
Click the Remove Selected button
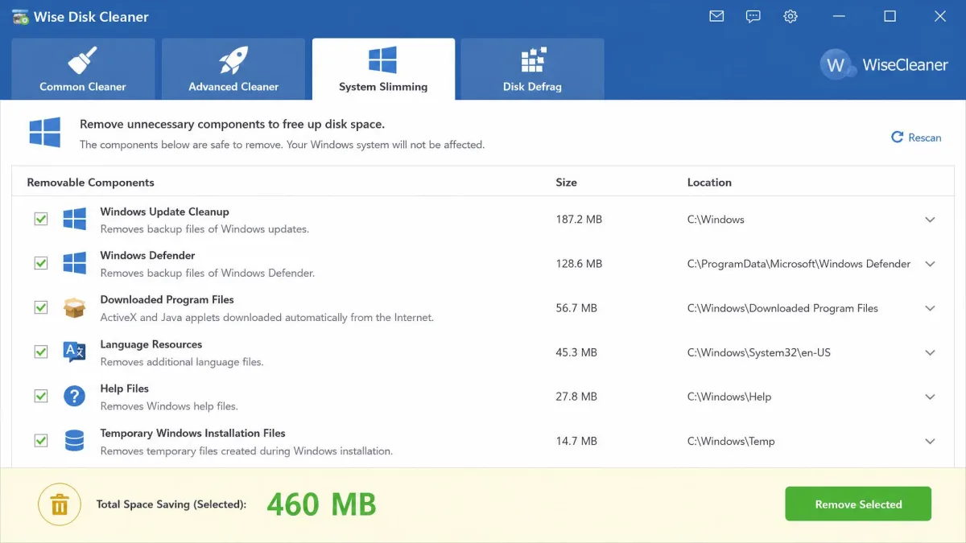pos(858,504)
